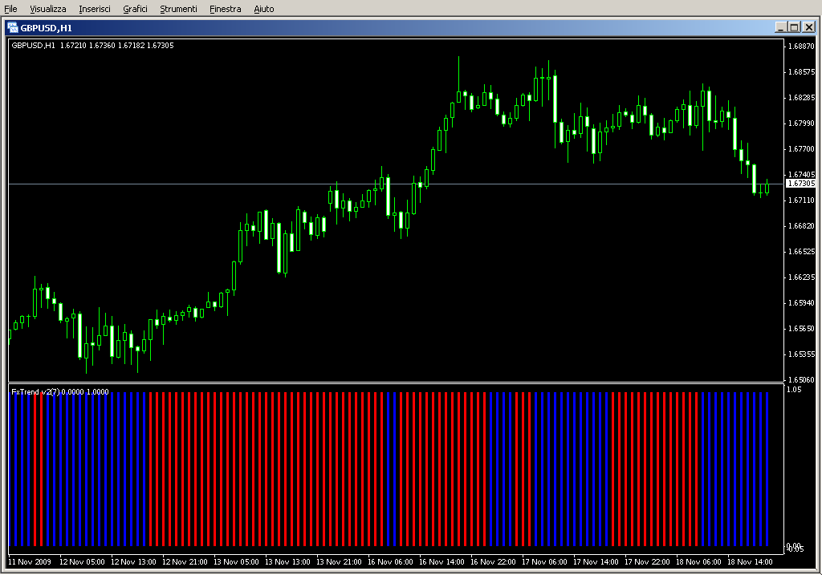822x575 pixels.
Task: Click the 18 Nov 06:00 time label
Action: [698, 562]
